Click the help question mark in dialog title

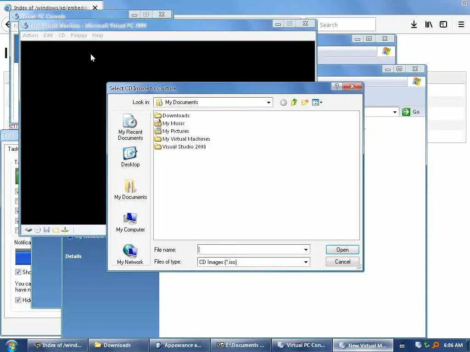pos(336,86)
